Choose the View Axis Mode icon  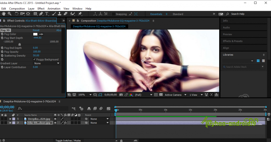(106, 14)
